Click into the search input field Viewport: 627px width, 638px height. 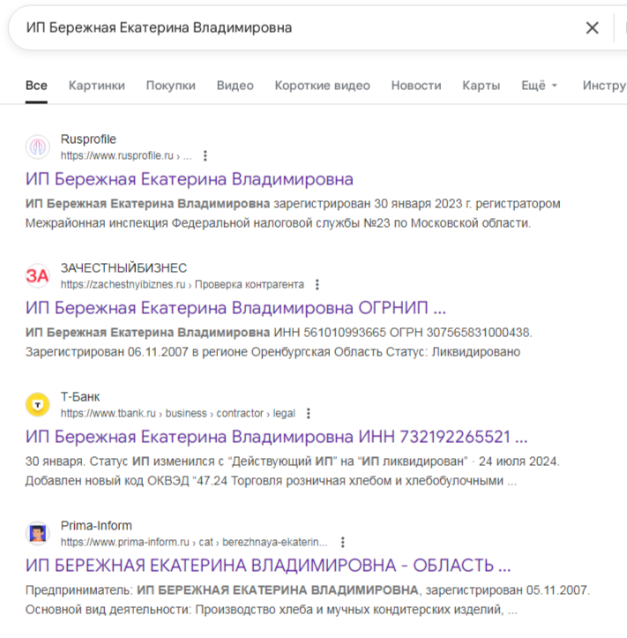click(x=291, y=27)
